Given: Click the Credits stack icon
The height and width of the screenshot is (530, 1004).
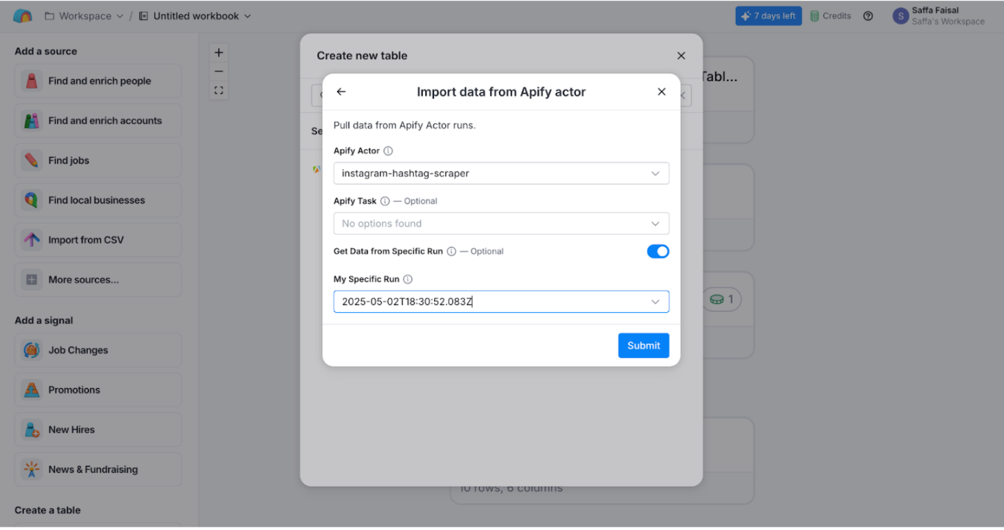Looking at the screenshot, I should click(815, 16).
